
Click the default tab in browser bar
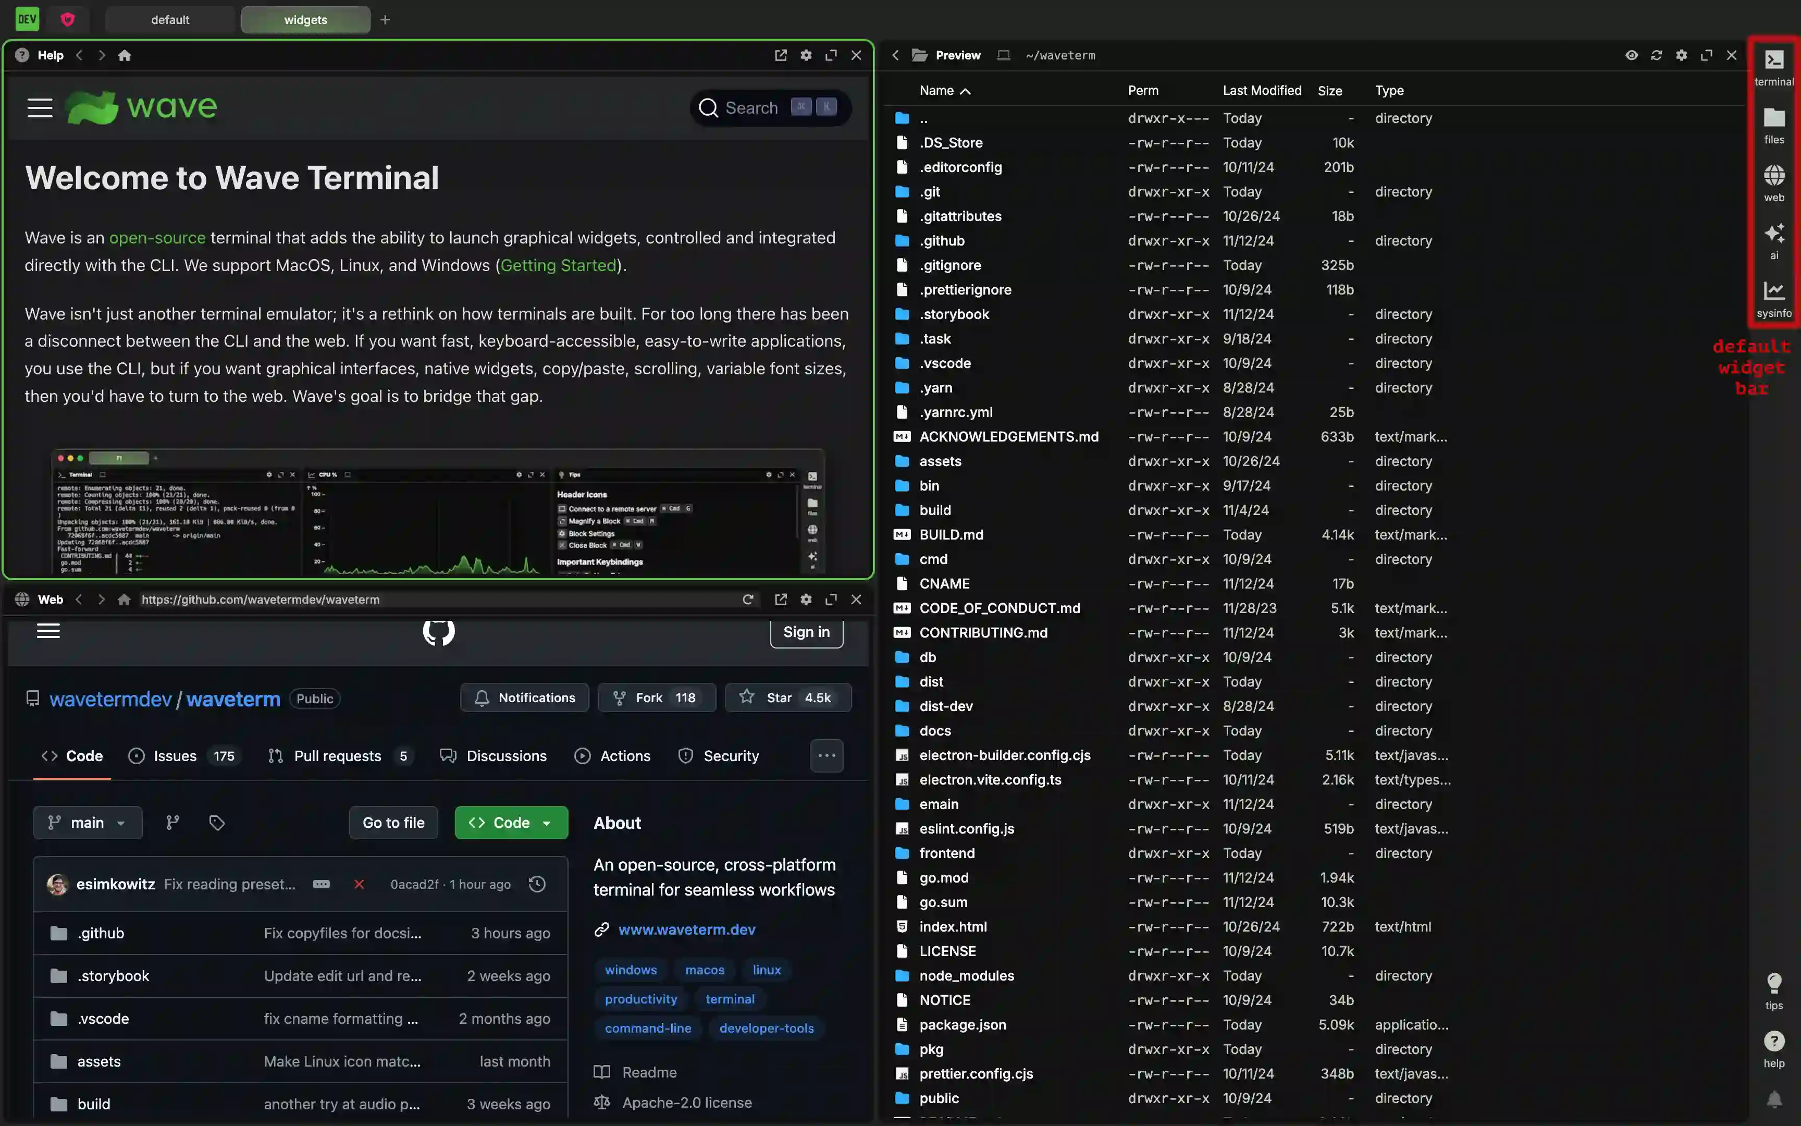(170, 19)
